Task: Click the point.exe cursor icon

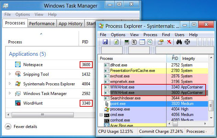Action: point(107,104)
